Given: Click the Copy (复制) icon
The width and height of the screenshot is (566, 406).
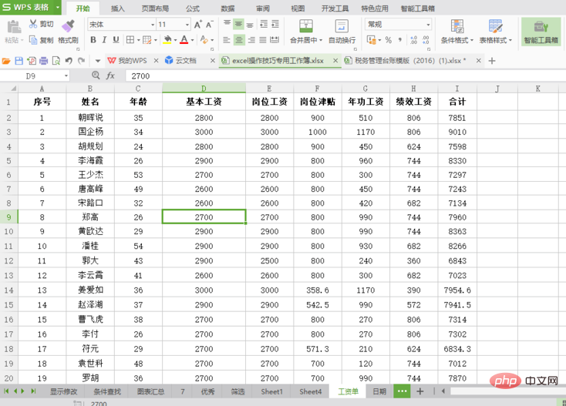Looking at the screenshot, I should pos(33,40).
